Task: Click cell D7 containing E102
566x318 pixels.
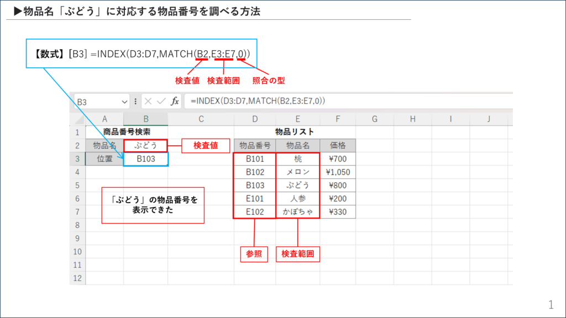Action: tap(255, 211)
